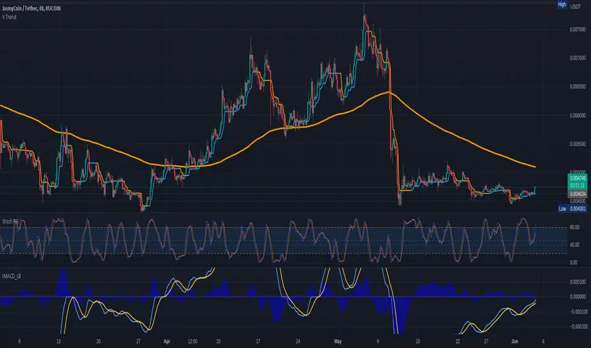591x348 pixels.
Task: Open the Stoch RSI indicator legend
Action: coord(10,221)
